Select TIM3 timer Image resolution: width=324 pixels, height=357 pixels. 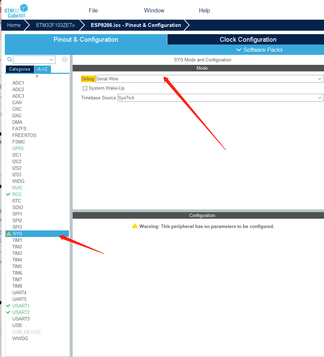coord(17,253)
